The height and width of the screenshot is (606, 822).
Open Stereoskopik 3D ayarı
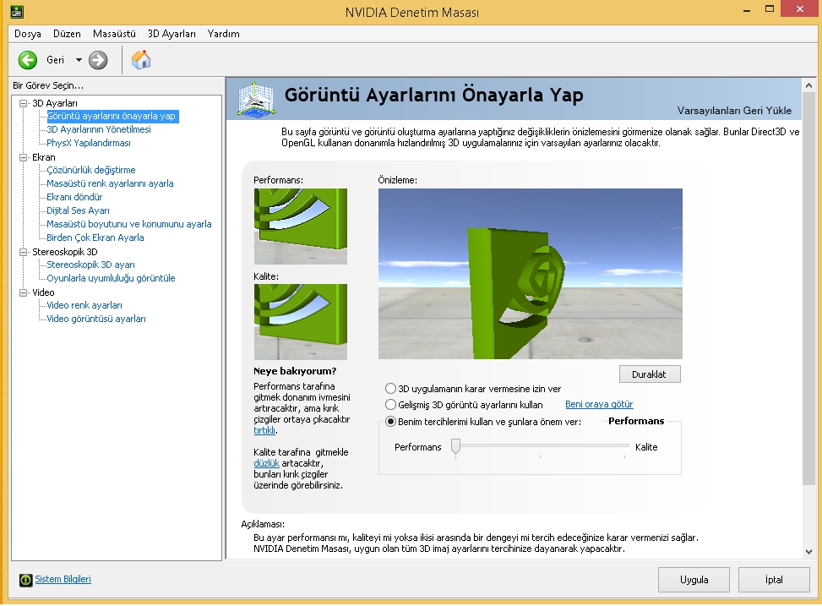(90, 265)
